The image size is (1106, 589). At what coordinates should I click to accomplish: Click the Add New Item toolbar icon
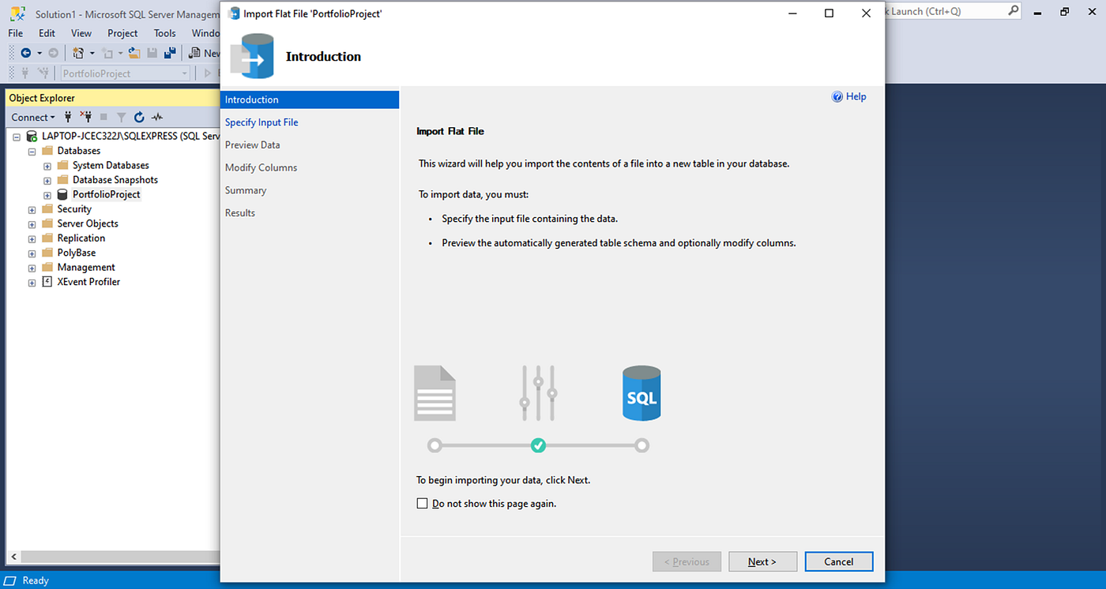click(107, 53)
